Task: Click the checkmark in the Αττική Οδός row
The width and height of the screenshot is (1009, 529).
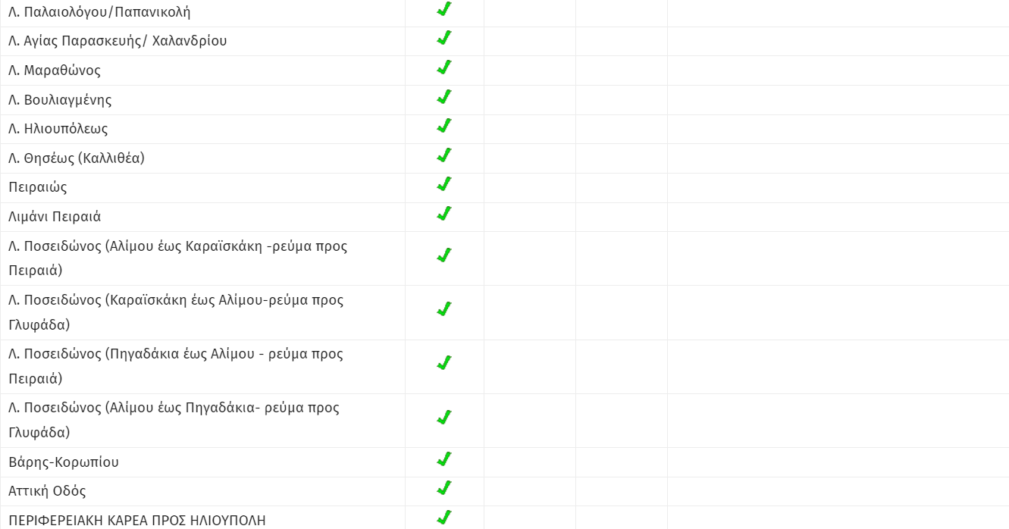Action: (444, 488)
